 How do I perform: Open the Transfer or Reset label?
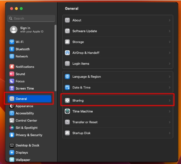coord(85,122)
